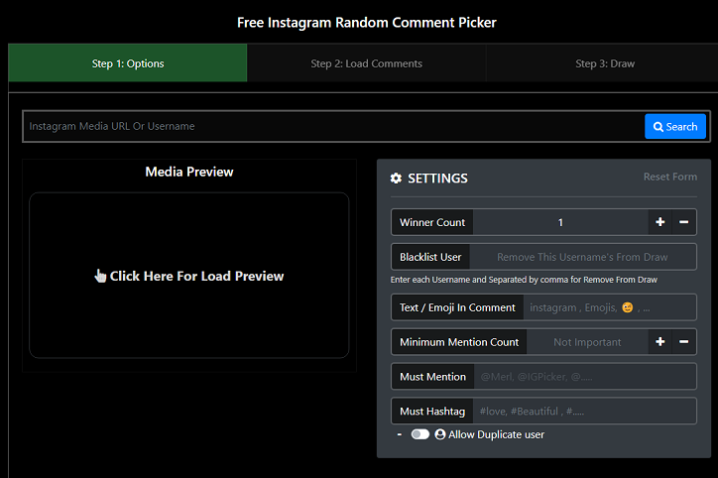This screenshot has height=478, width=718.
Task: Decrease Winner Count with minus button
Action: (683, 222)
